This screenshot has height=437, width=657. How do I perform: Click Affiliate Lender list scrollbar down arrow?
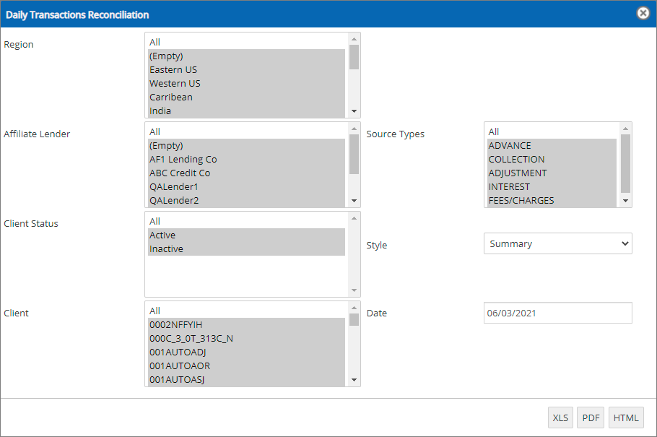354,201
